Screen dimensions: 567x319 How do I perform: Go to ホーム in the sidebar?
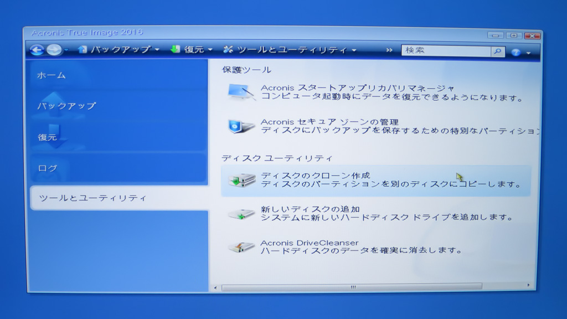coord(118,75)
